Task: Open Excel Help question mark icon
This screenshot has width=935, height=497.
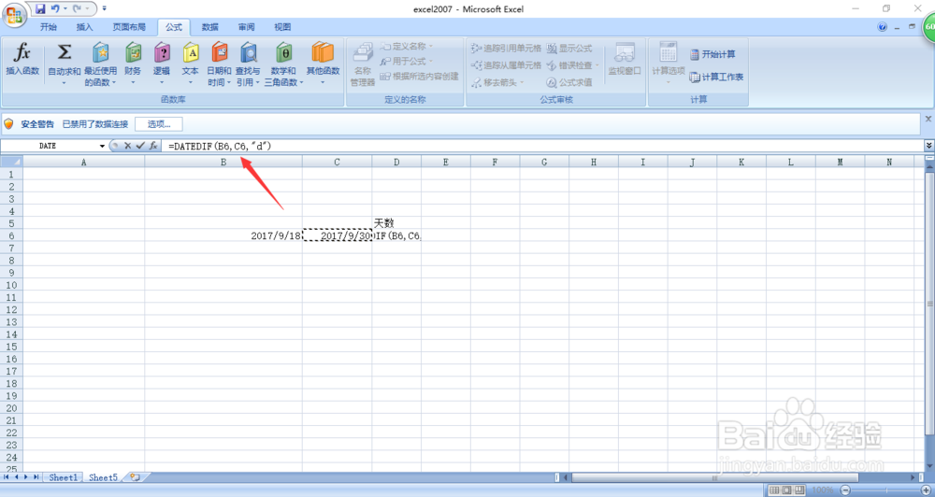Action: (x=883, y=27)
